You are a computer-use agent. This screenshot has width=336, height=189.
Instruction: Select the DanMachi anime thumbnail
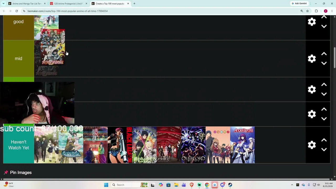pos(71,145)
